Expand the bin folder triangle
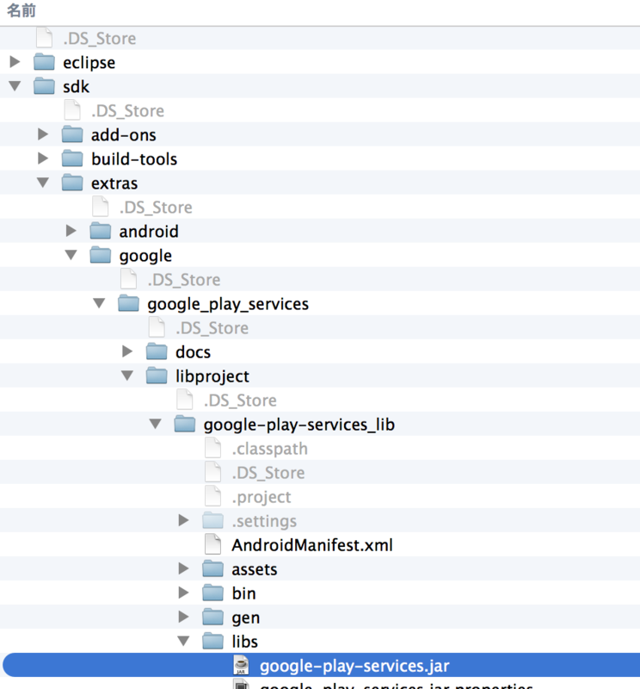This screenshot has width=640, height=689. tap(183, 593)
